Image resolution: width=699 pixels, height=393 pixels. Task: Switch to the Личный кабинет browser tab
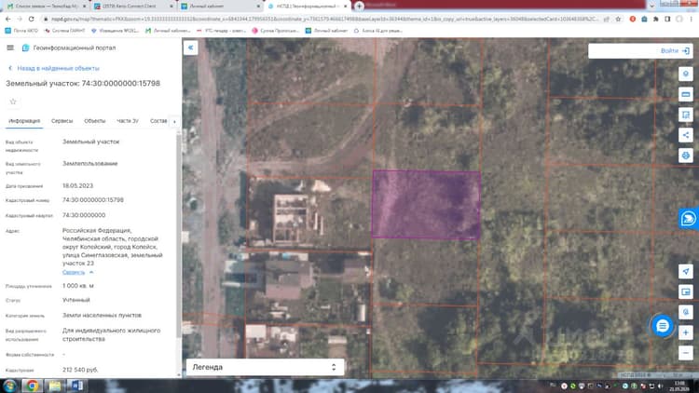[x=220, y=7]
